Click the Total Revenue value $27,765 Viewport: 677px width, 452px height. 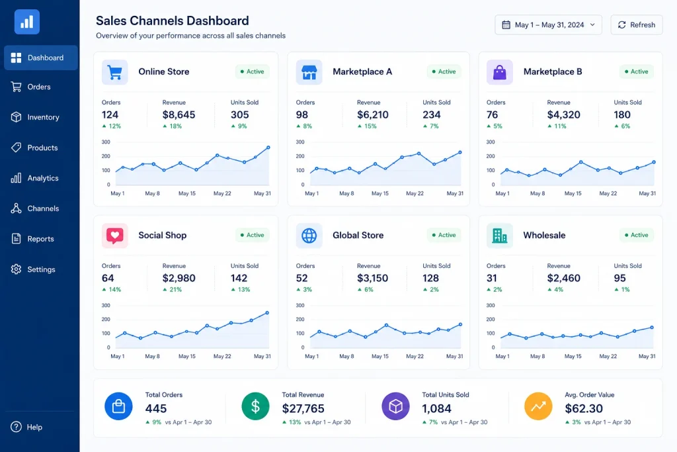303,408
